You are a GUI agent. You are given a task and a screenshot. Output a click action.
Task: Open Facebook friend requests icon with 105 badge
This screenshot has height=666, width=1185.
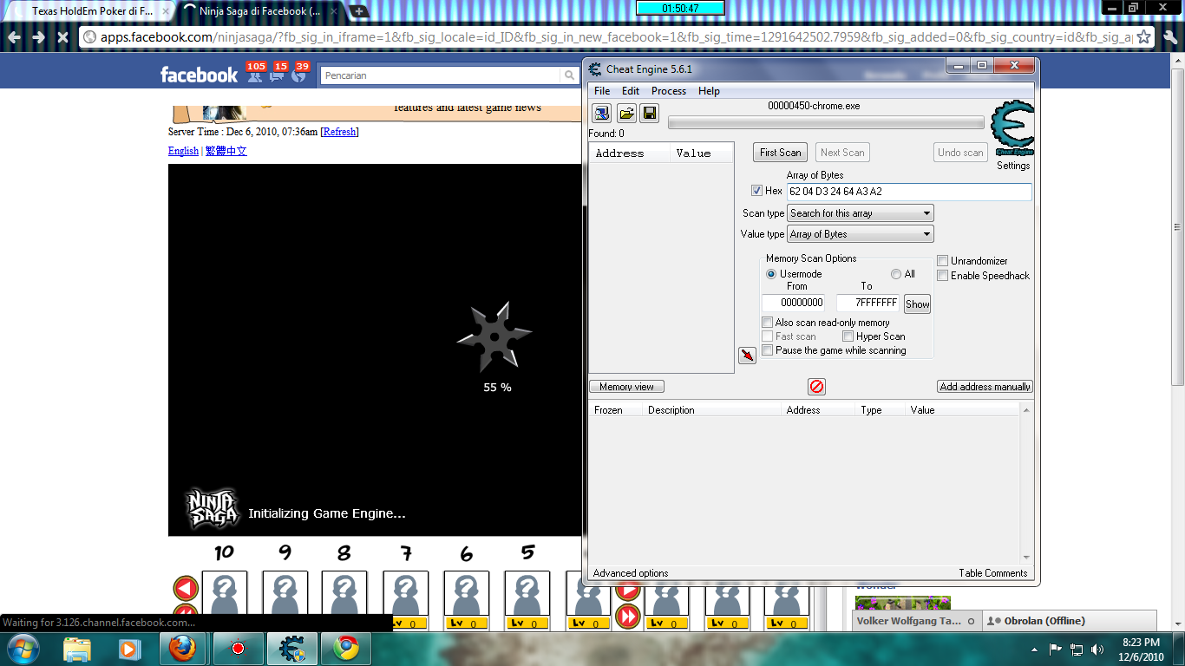click(x=255, y=75)
